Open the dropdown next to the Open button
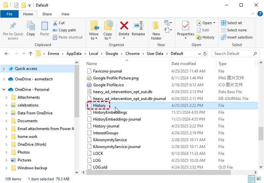This screenshot has height=183, width=264. coord(214,23)
